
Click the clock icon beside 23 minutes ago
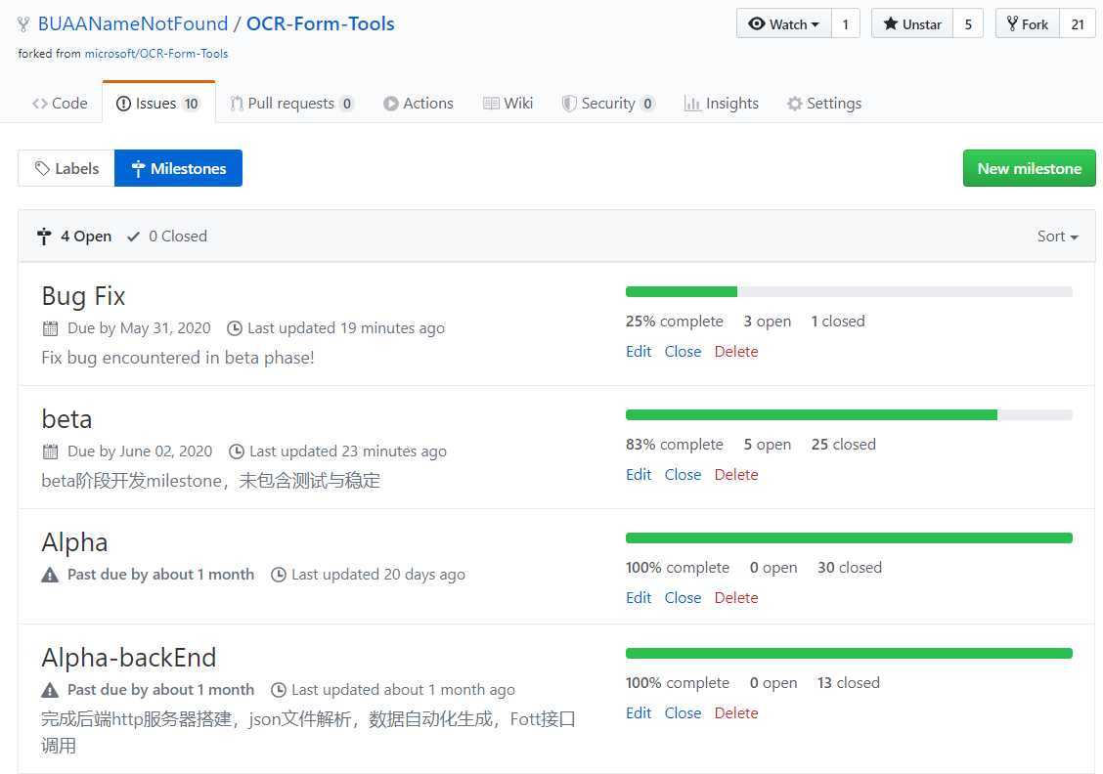(237, 451)
